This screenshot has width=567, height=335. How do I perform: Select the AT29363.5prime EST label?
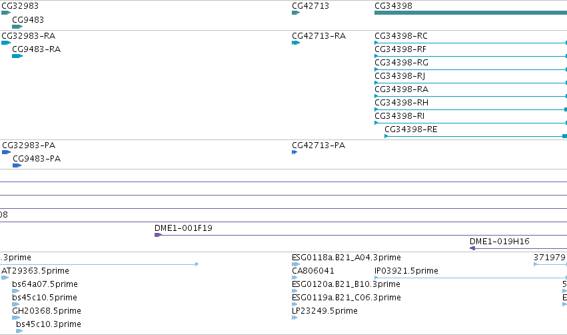point(35,271)
